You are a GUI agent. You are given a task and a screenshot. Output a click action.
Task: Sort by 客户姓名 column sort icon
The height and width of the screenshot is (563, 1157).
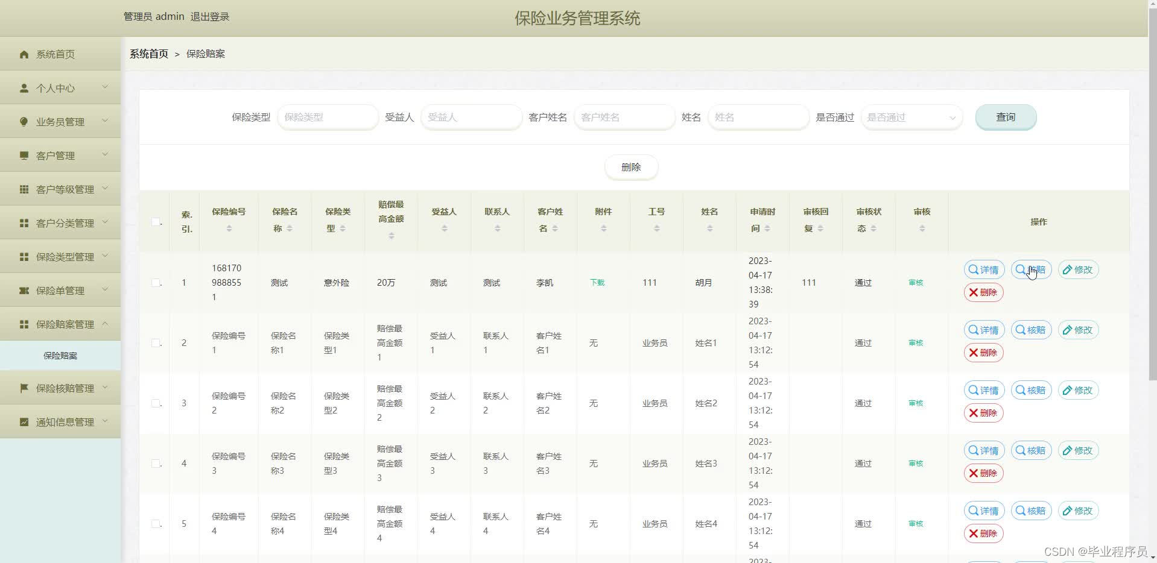pos(555,228)
